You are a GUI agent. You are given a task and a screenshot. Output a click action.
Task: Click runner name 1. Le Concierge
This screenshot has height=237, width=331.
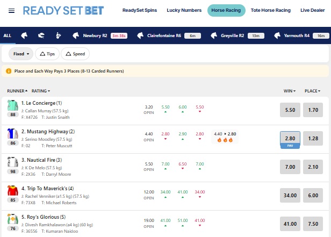(x=41, y=103)
